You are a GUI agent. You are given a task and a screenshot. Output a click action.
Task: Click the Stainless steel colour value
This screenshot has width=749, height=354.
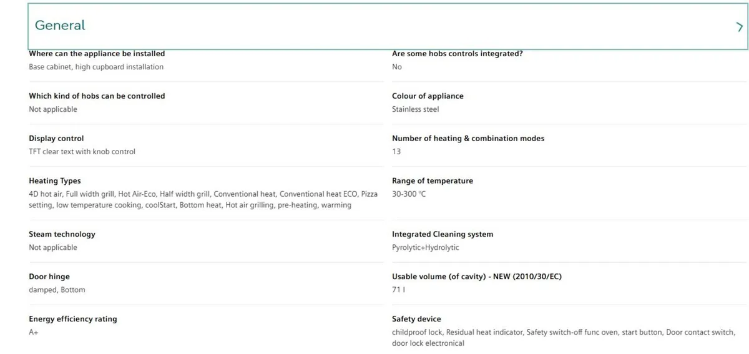pos(415,109)
